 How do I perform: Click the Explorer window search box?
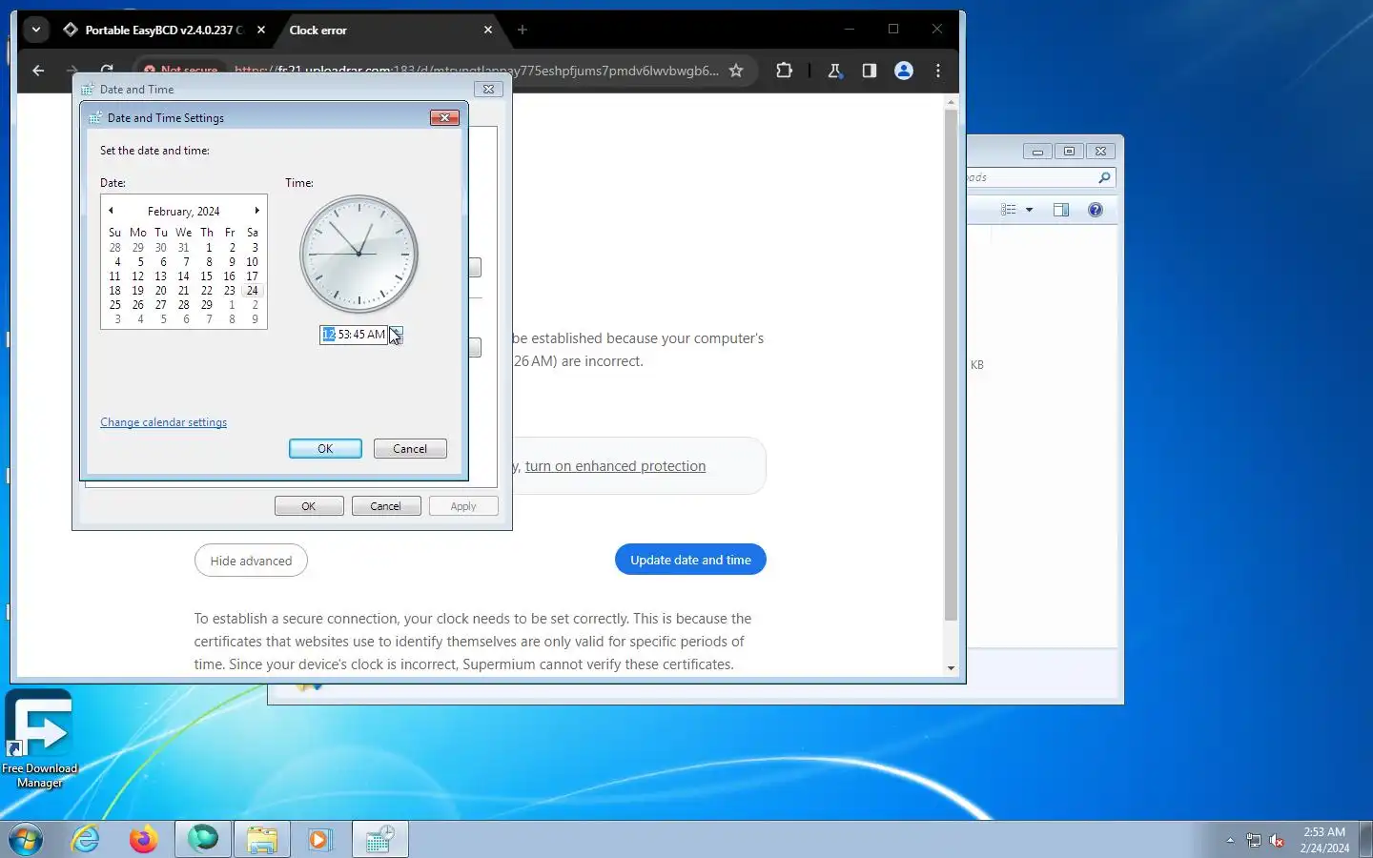click(1039, 177)
